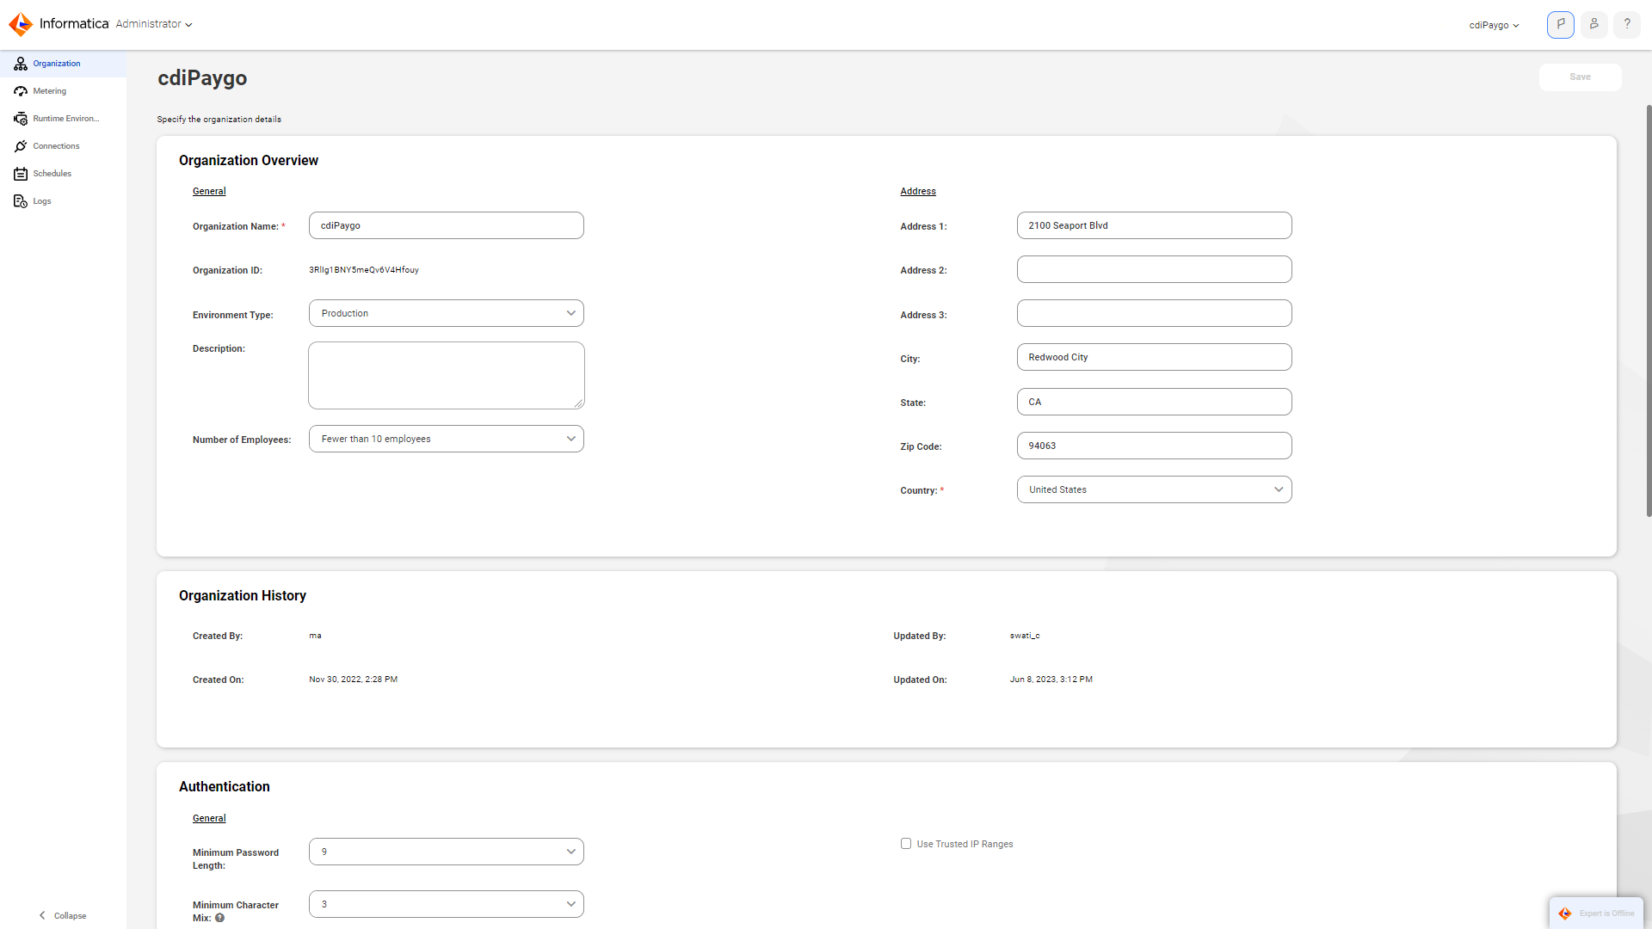
Task: Click the Organization Name input field
Action: click(447, 225)
